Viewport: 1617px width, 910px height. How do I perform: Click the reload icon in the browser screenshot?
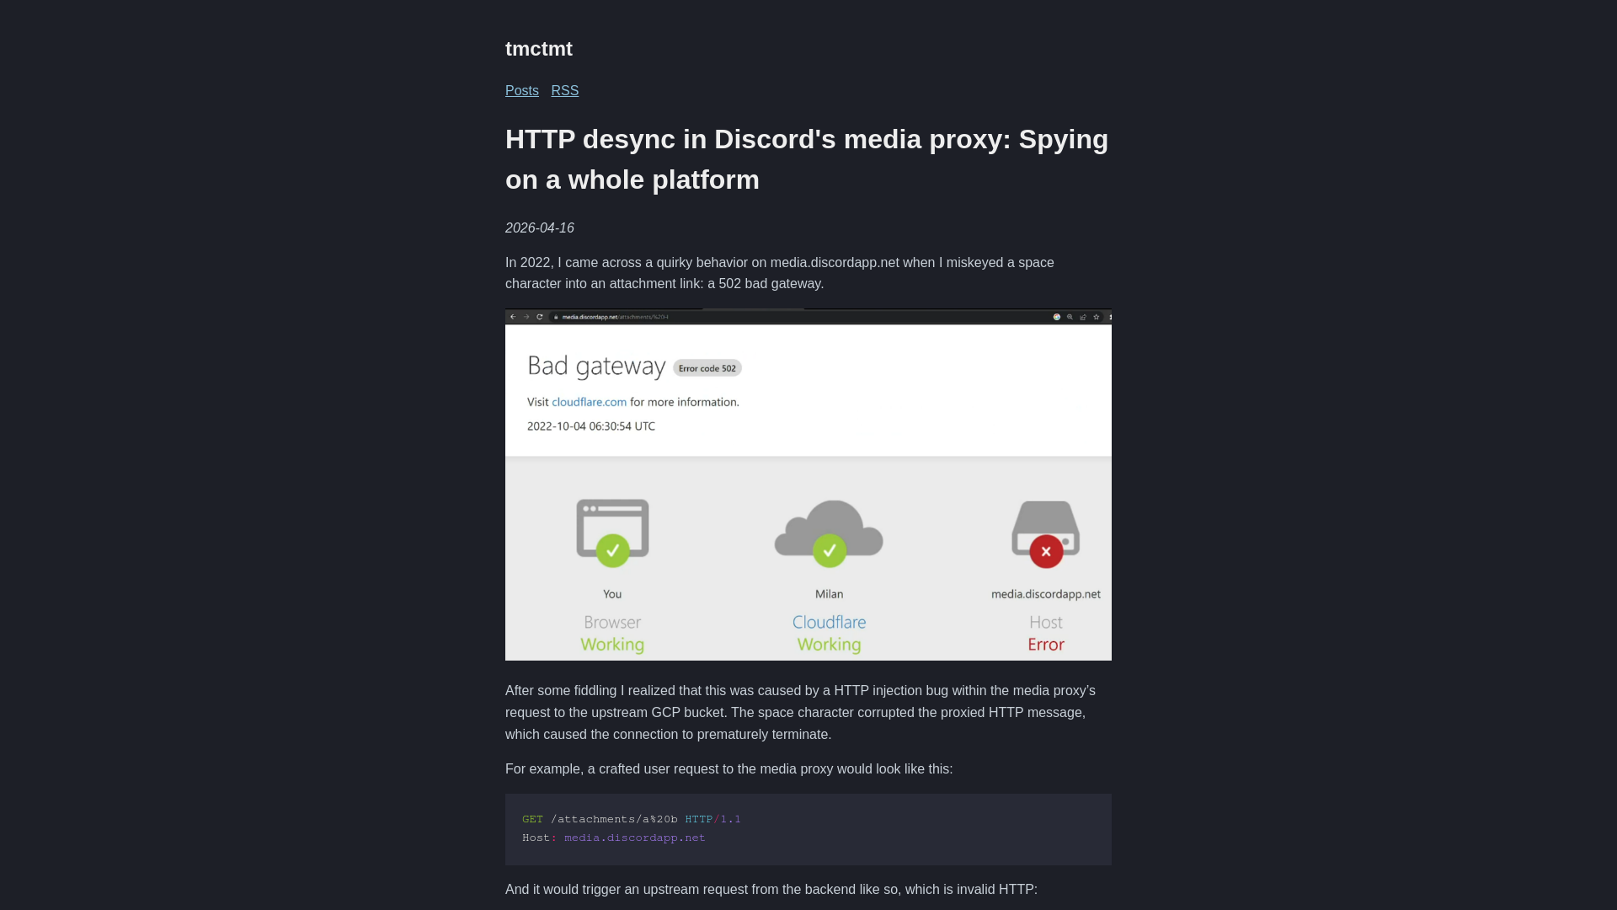[x=539, y=317]
